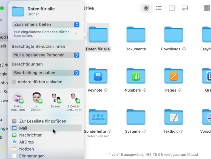Screen dimensions: 211x159
Task: Select the TextEdit folder
Action: click(x=173, y=117)
